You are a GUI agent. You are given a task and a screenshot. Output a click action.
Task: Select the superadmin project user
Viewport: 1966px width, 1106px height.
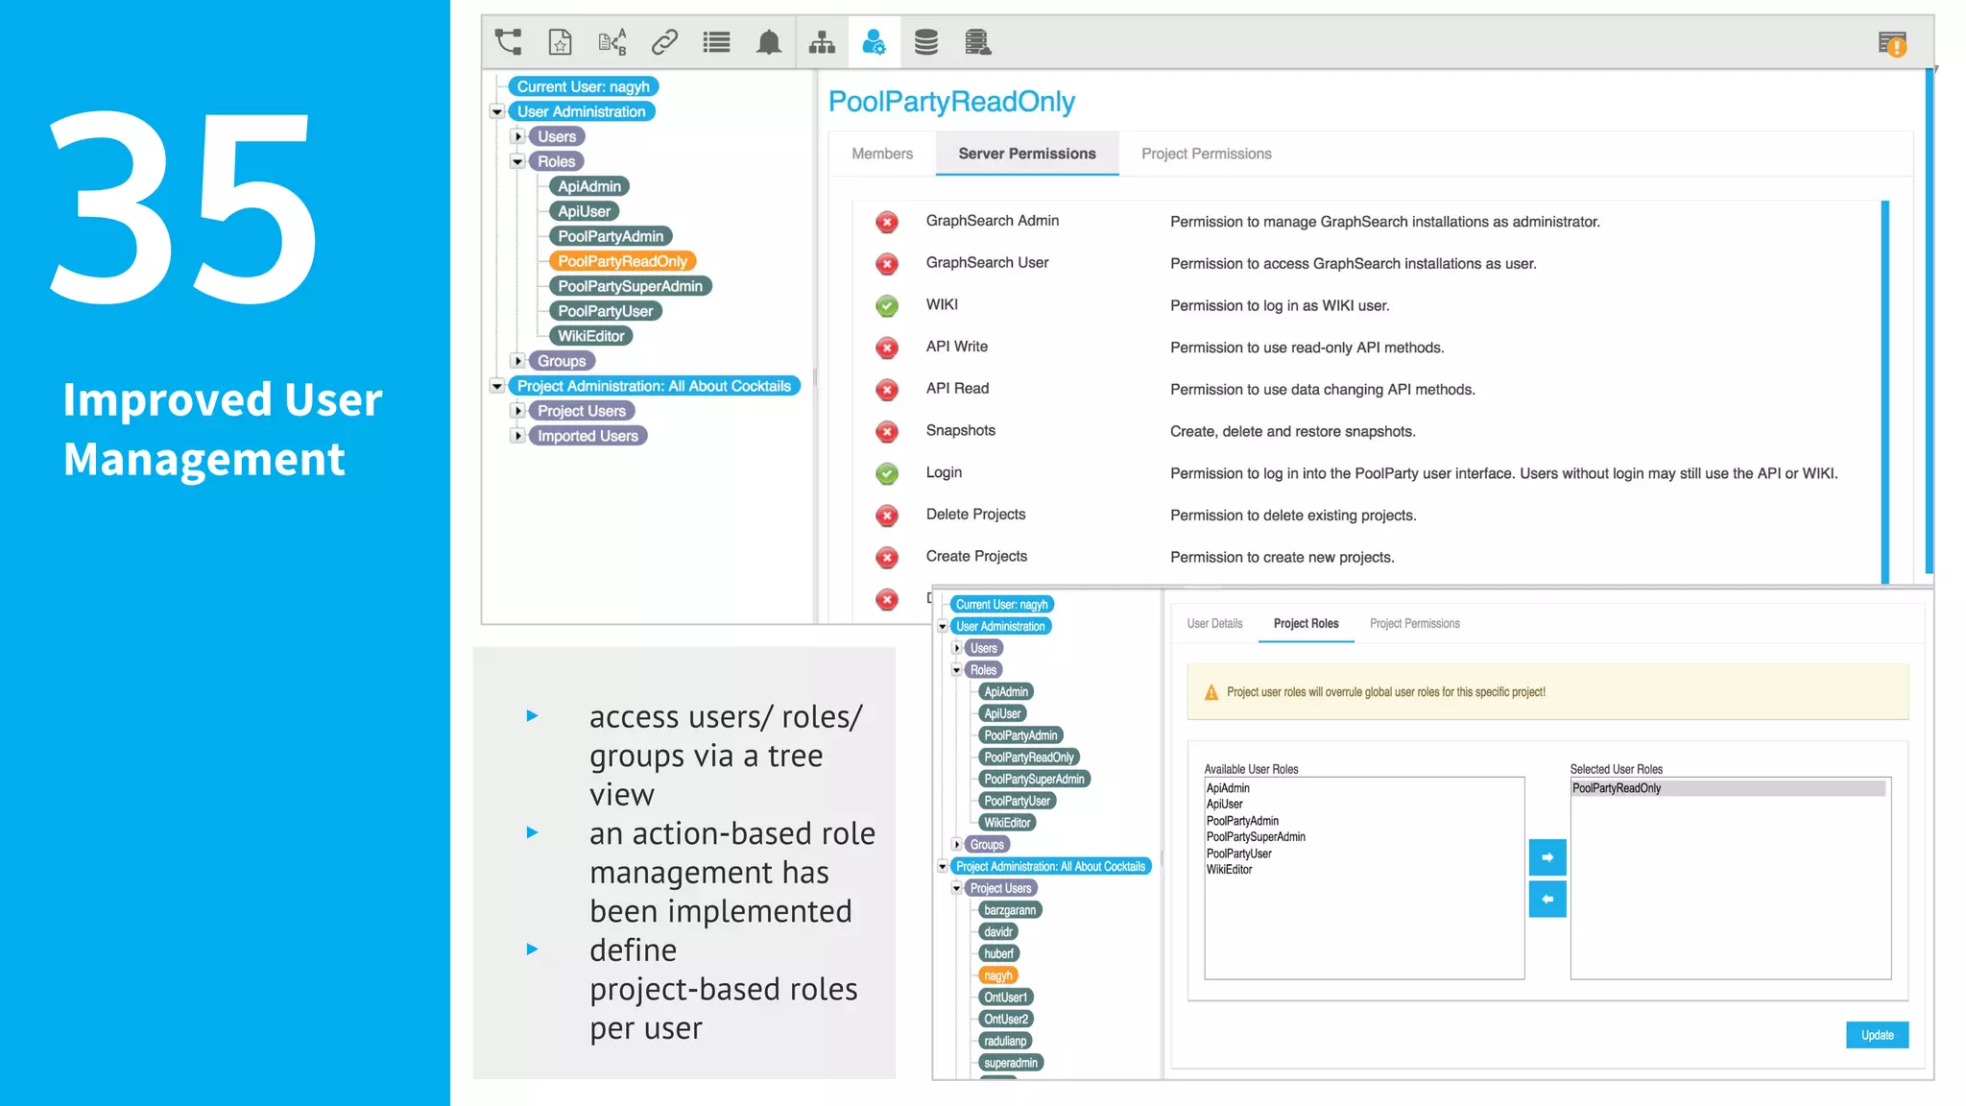pyautogui.click(x=1011, y=1063)
